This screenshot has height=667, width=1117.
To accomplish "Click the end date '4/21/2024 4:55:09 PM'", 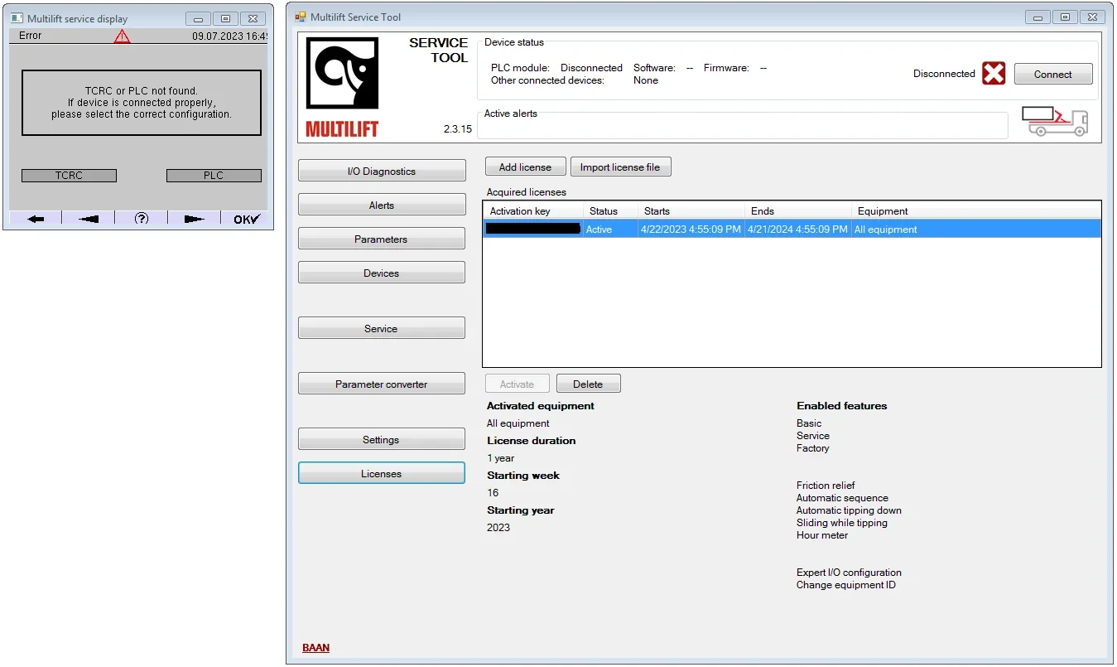I will (797, 230).
